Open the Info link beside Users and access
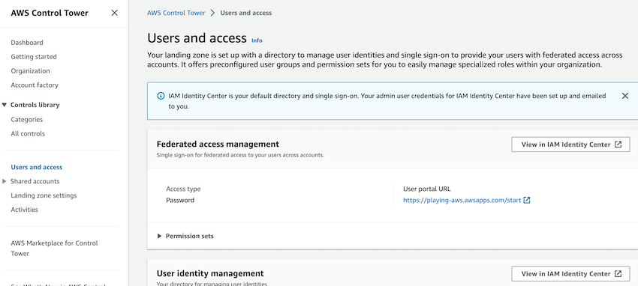Screen dimensions: 638x286 257,40
